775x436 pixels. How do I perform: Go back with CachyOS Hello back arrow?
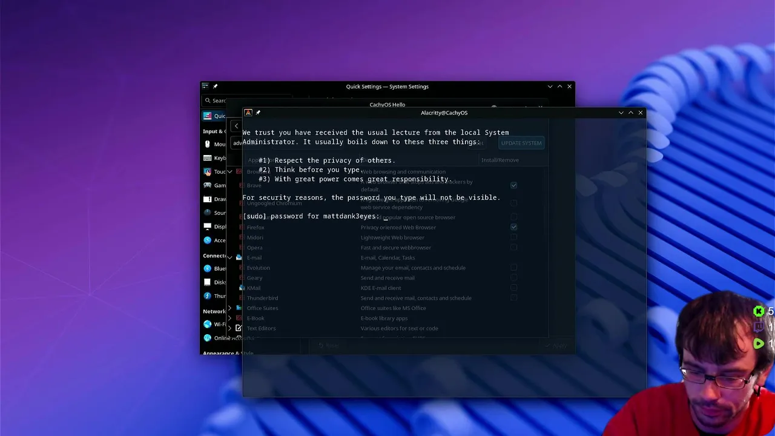(236, 126)
